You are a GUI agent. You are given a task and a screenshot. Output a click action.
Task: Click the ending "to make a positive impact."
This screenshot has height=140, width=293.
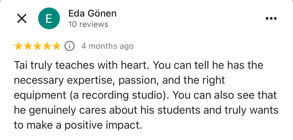pyautogui.click(x=78, y=125)
